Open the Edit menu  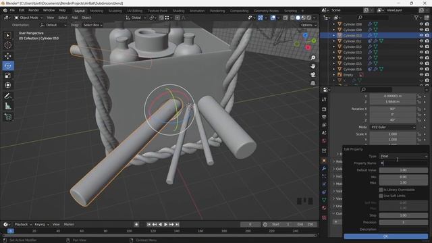click(x=22, y=11)
